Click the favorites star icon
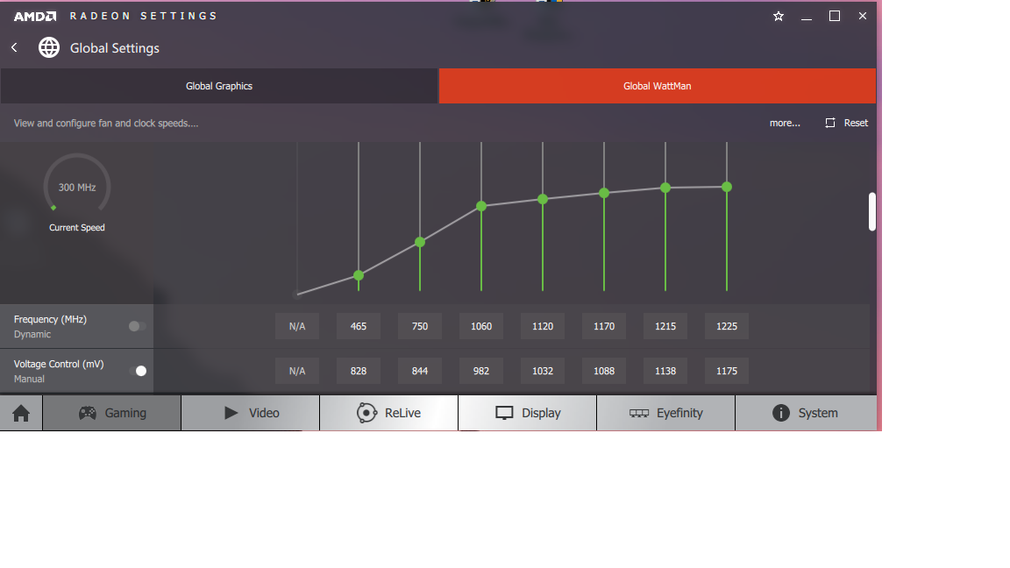Screen dimensions: 1010x568 click(x=779, y=16)
